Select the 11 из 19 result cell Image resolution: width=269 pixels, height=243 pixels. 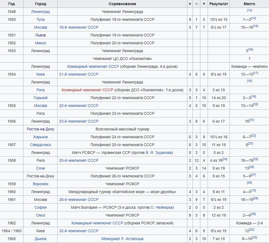pos(219,145)
